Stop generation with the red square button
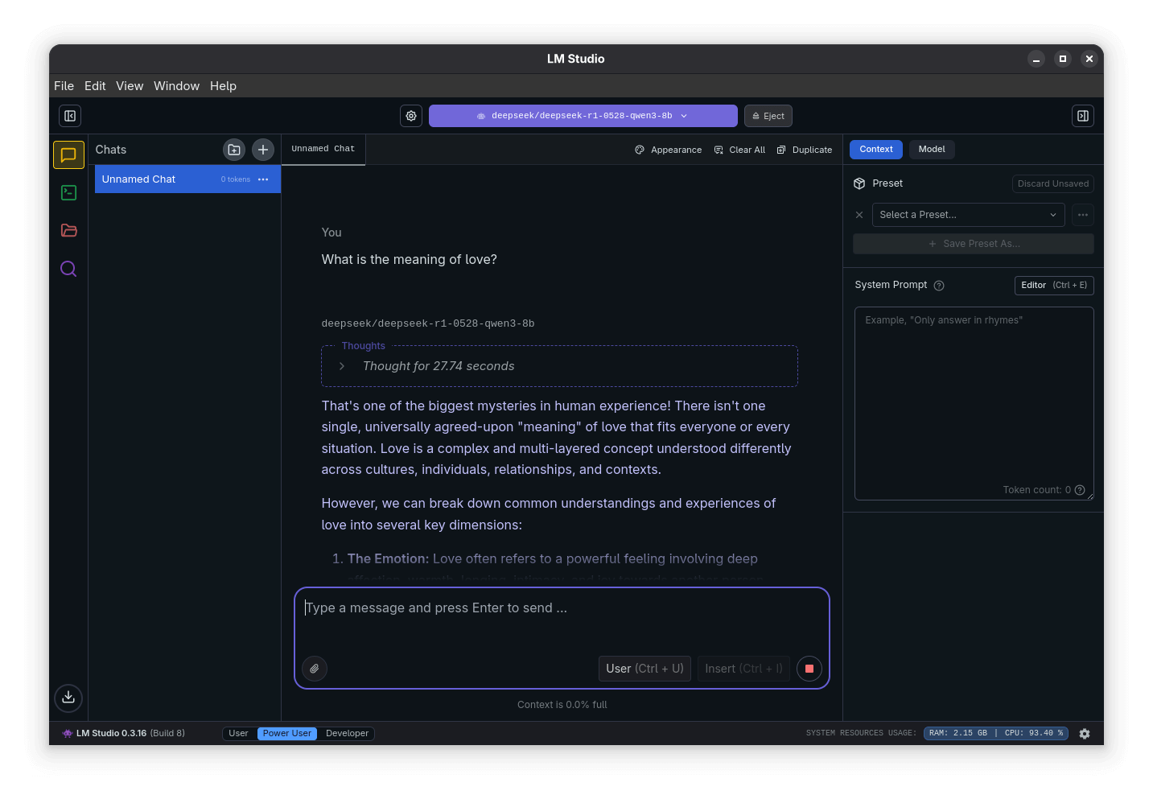 (809, 669)
